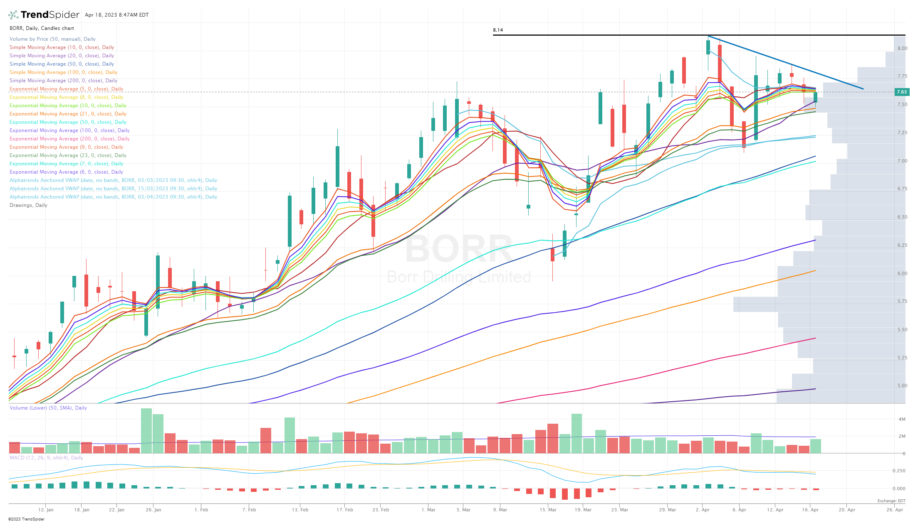The width and height of the screenshot is (918, 523).
Task: Click the '26. Jan' date axis label
Action: [x=153, y=510]
